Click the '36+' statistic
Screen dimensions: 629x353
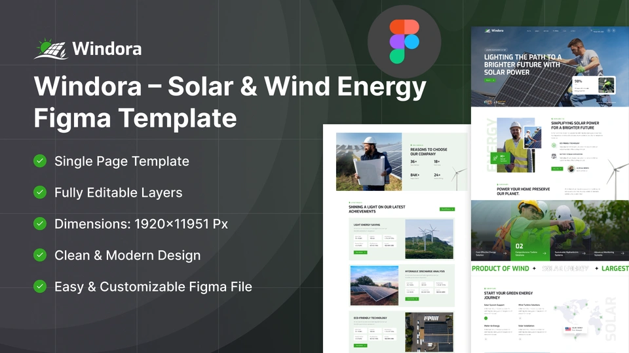(413, 161)
